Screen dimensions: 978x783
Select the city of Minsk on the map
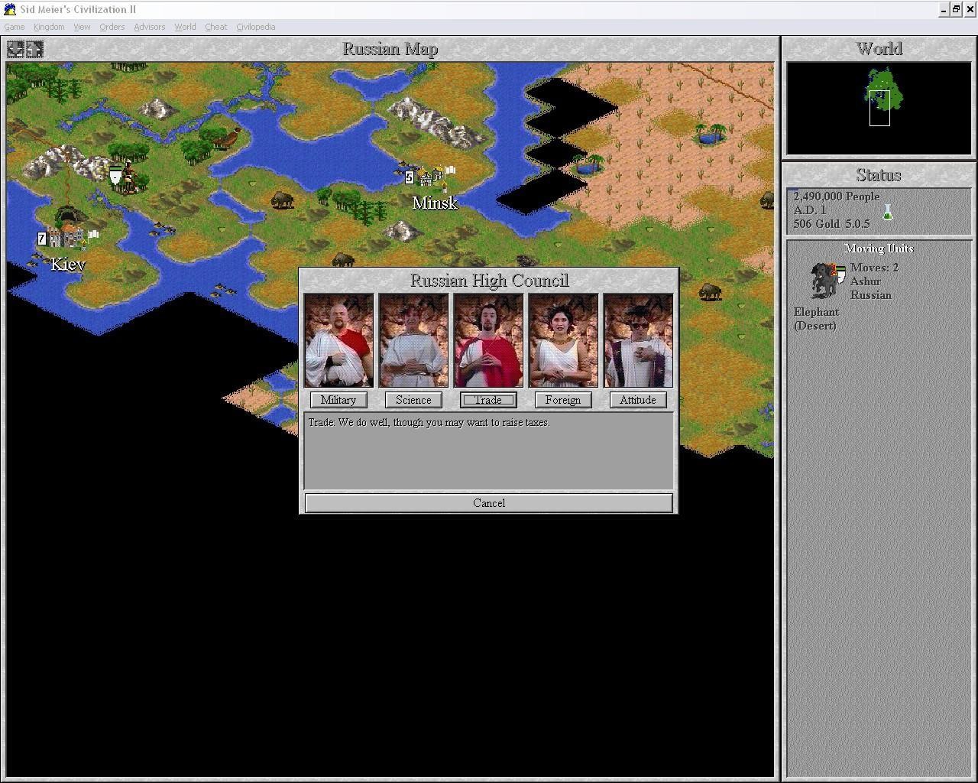pos(432,177)
